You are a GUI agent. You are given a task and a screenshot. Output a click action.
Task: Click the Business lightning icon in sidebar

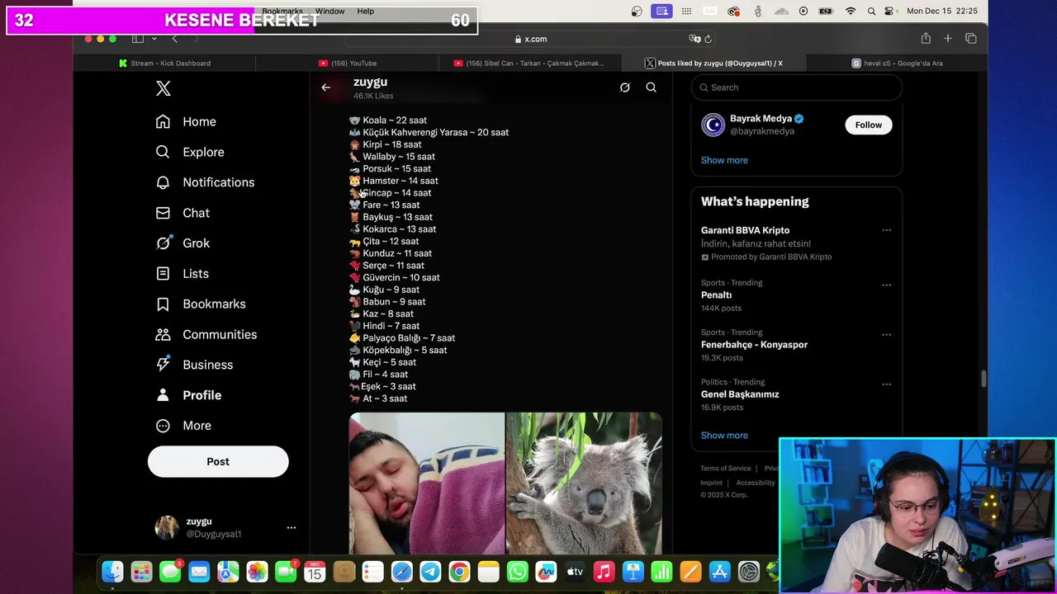[x=164, y=365]
